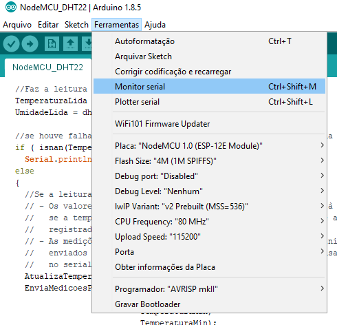Screen dimensions: 337x325
Task: Open the Porta submenu
Action: (x=209, y=252)
